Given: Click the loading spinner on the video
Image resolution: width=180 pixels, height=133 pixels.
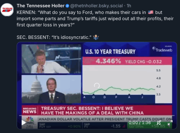Looking at the screenshot, I should click(97, 86).
